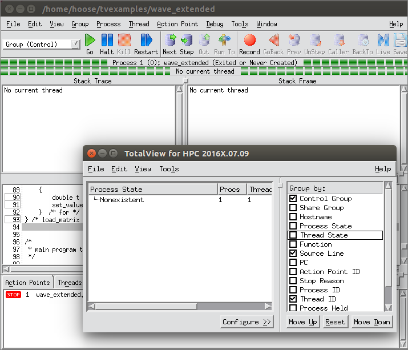Uncheck the Control Group checkbox
This screenshot has height=350, width=408.
[x=293, y=199]
